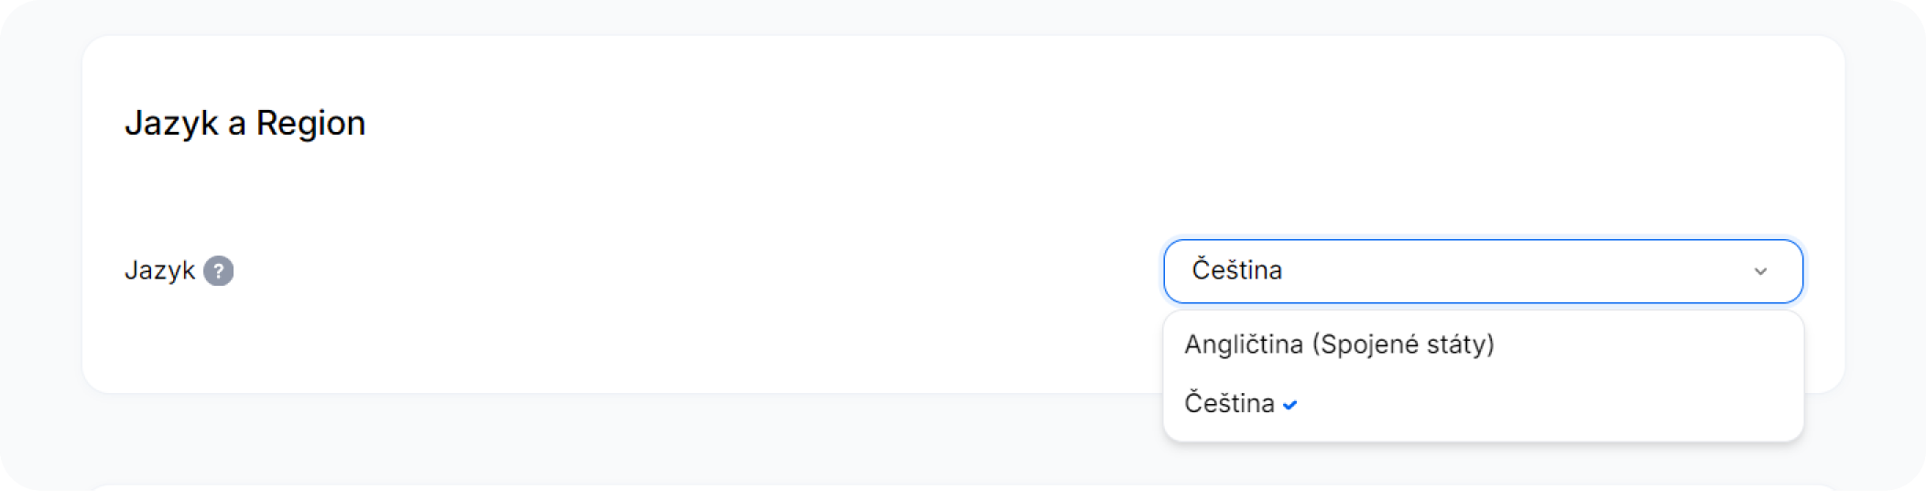The height and width of the screenshot is (491, 1926).
Task: Click the Jazyk field label
Action: tap(159, 271)
